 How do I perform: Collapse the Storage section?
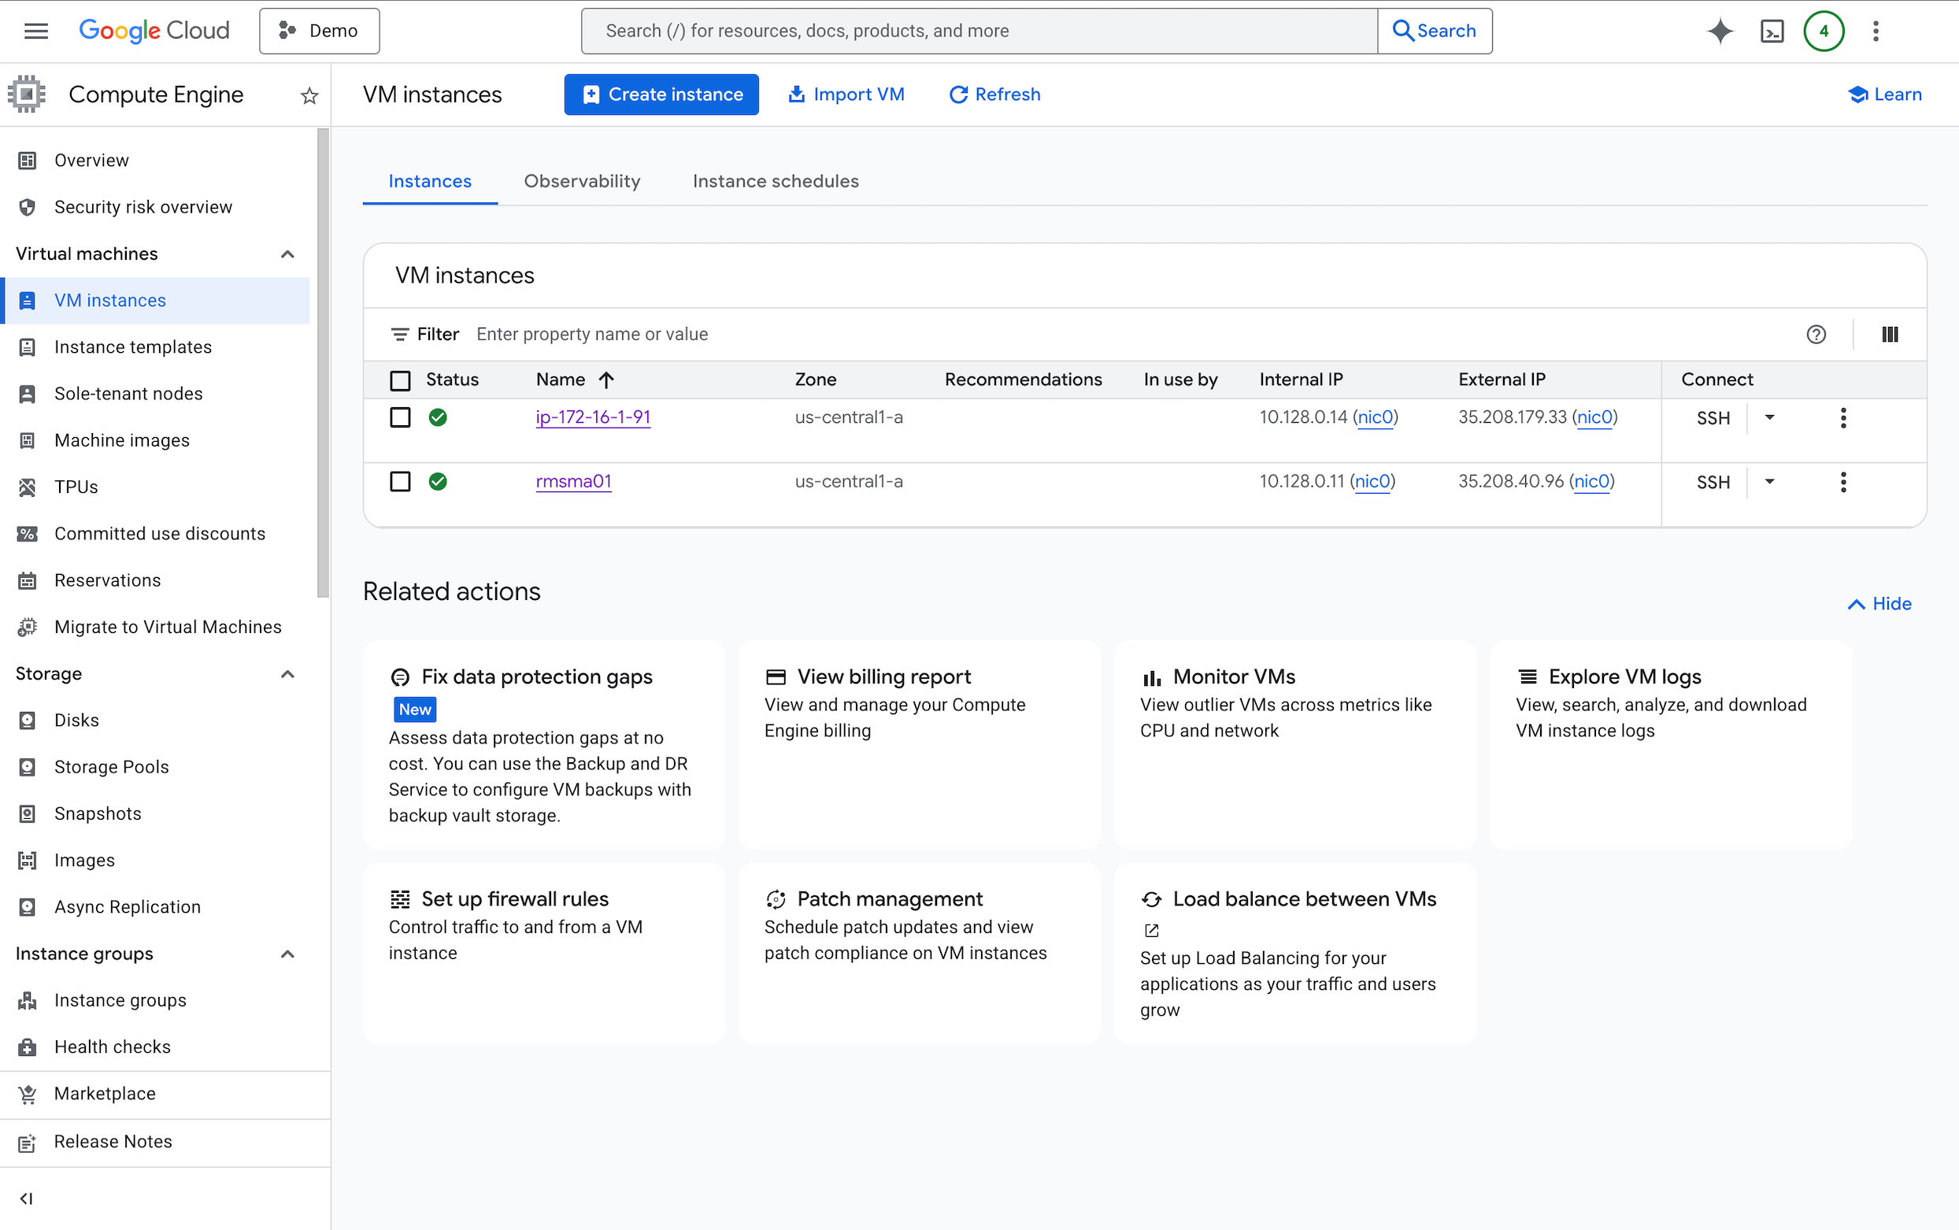[287, 673]
